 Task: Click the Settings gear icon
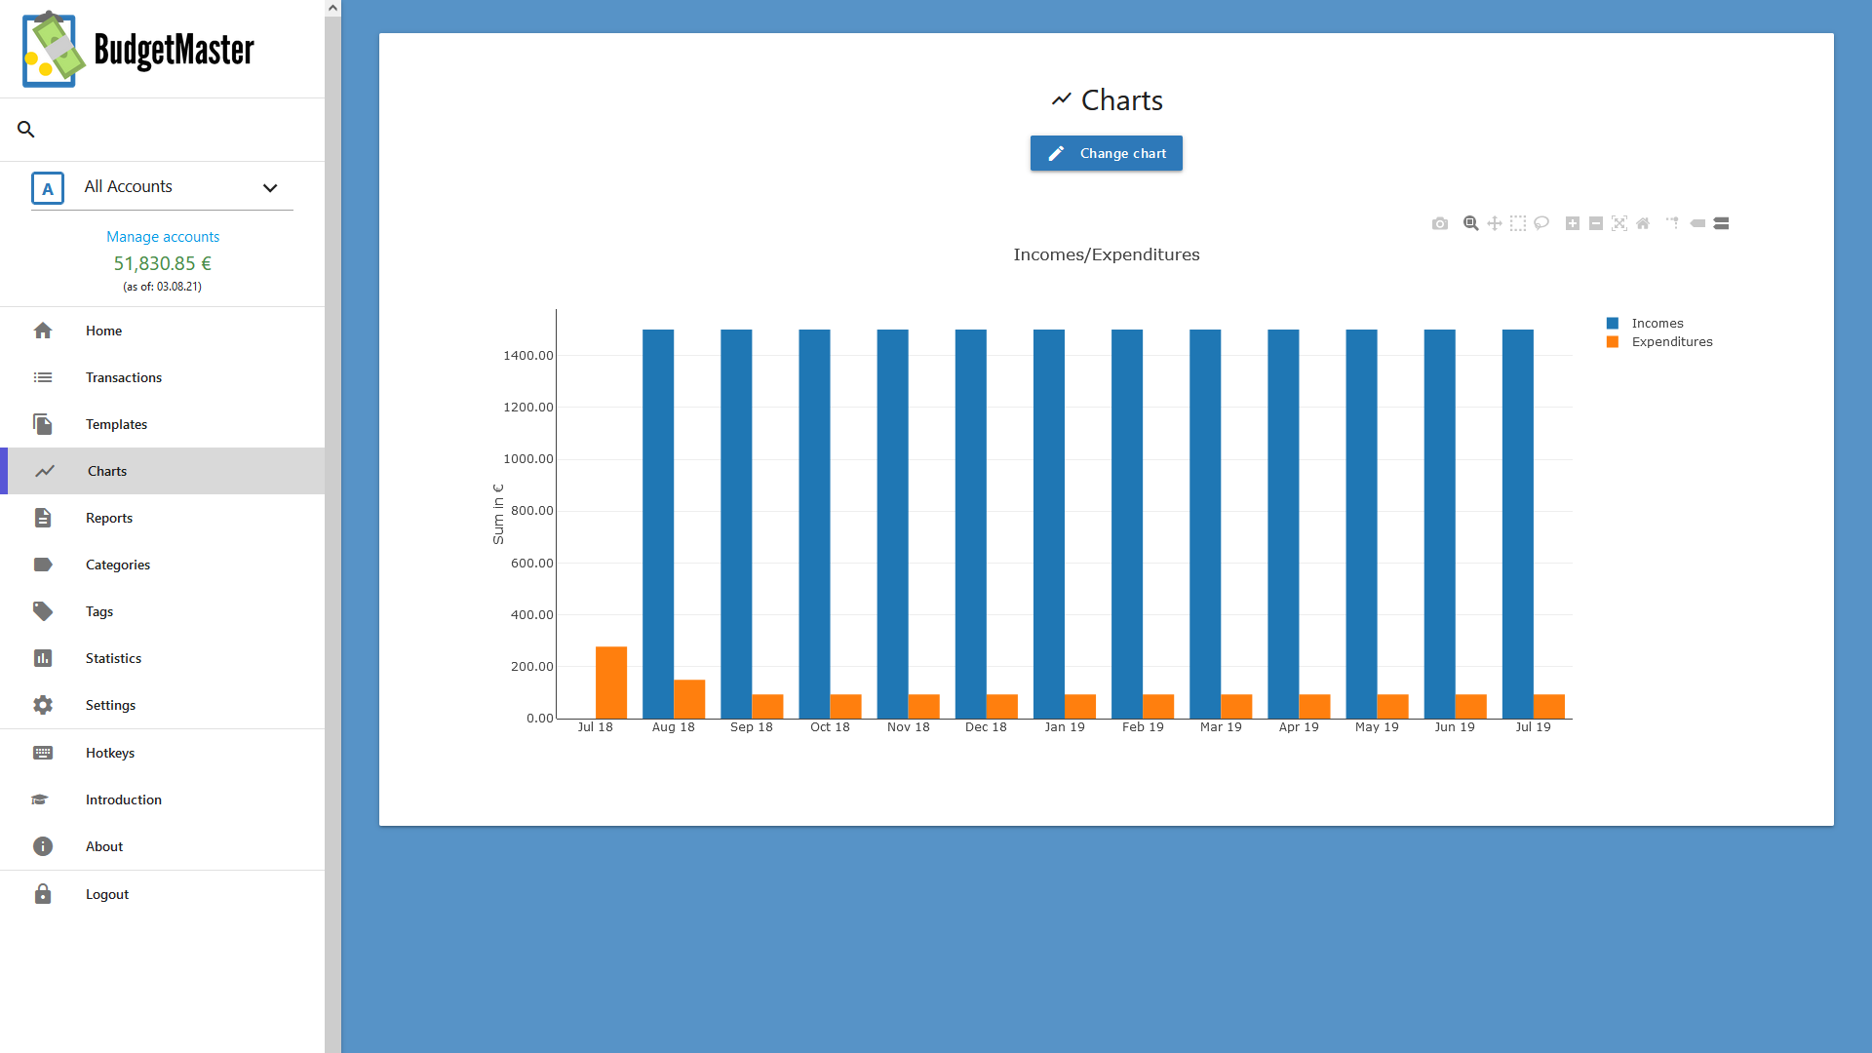(x=43, y=705)
